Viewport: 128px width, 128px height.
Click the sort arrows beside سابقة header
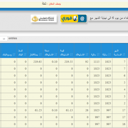click(x=110, y=54)
